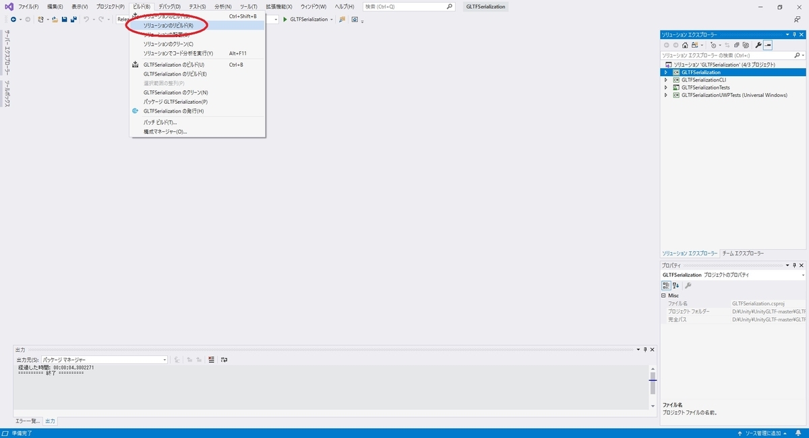Click the Solution Explorer pending changes filter icon
This screenshot has height=438, width=809.
[x=715, y=45]
